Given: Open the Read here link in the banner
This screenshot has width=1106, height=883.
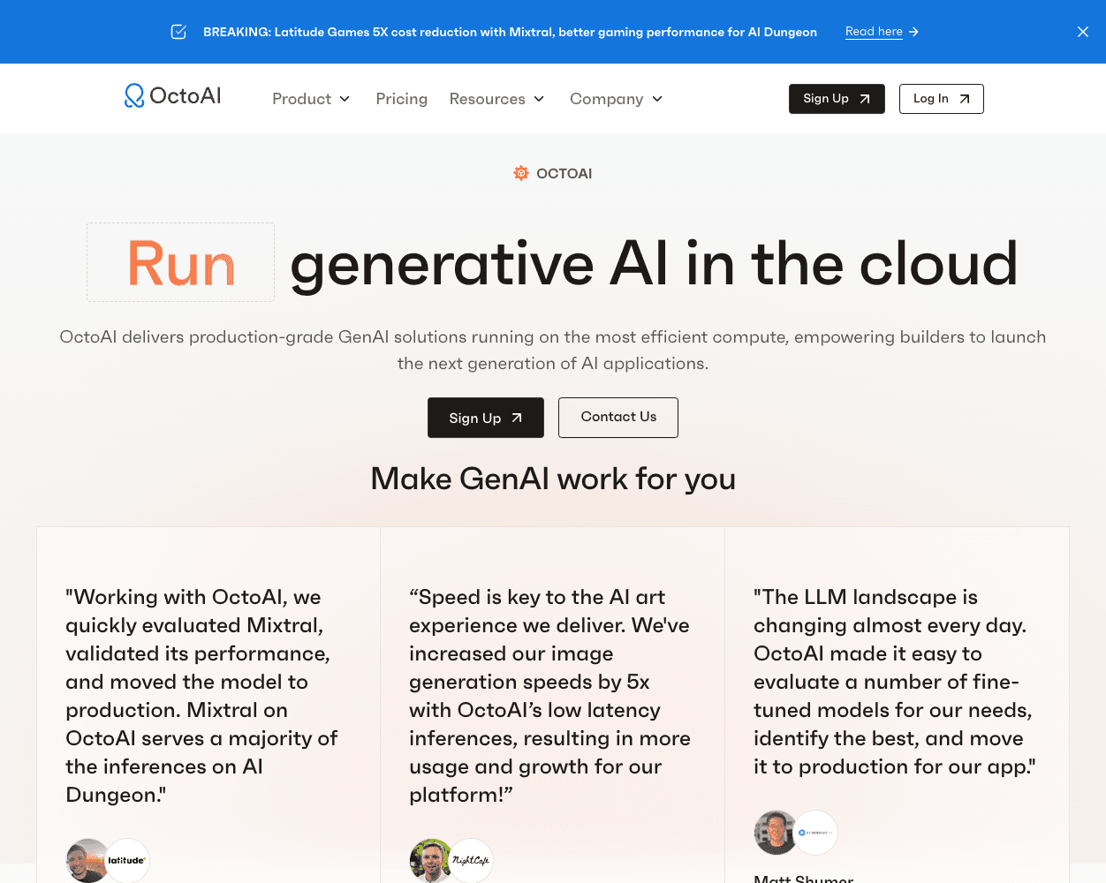Looking at the screenshot, I should coord(874,32).
